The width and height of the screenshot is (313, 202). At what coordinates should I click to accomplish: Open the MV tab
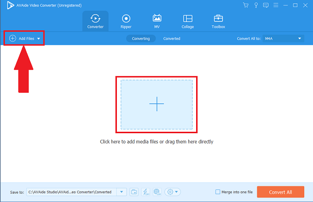pos(157,21)
